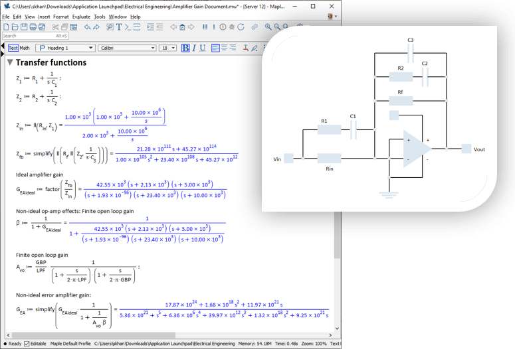
Task: Zoom in with the magnifier plus icon
Action: tap(268, 27)
